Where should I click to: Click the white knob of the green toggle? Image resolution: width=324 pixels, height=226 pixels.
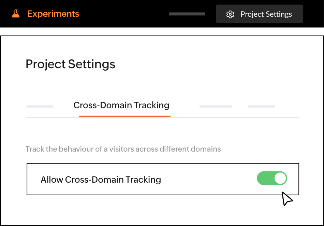280,178
